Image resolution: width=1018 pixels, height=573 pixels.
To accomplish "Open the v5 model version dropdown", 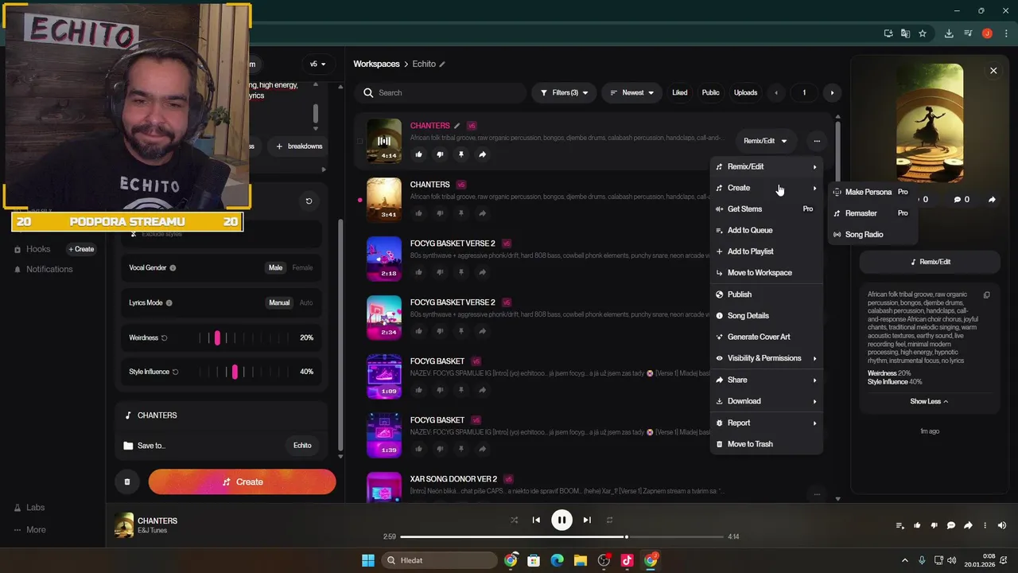I will (318, 64).
